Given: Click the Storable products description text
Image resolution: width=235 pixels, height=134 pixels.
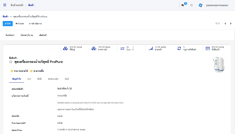Looking at the screenshot, I should click(x=91, y=103).
